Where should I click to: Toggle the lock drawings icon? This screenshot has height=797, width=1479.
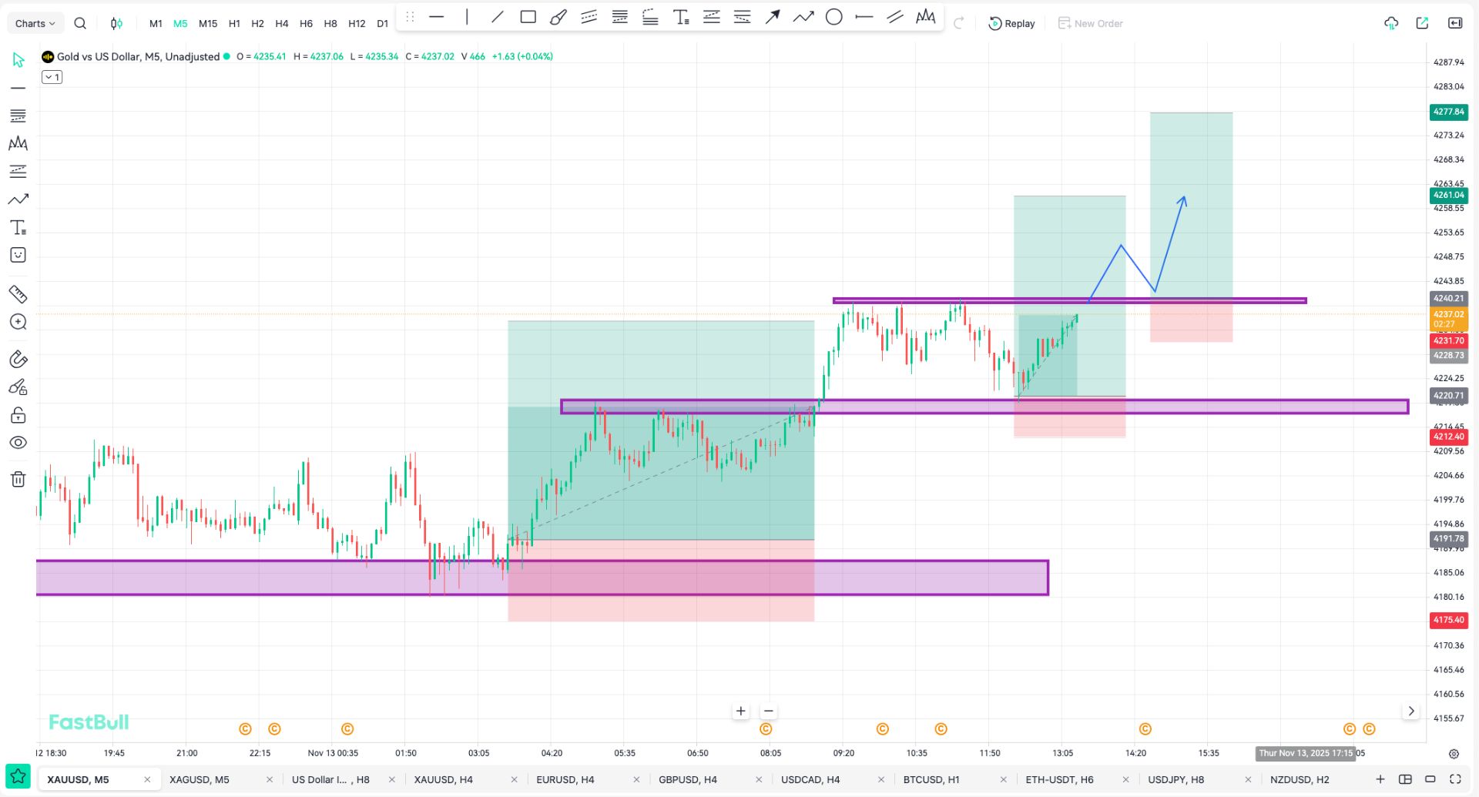(18, 416)
